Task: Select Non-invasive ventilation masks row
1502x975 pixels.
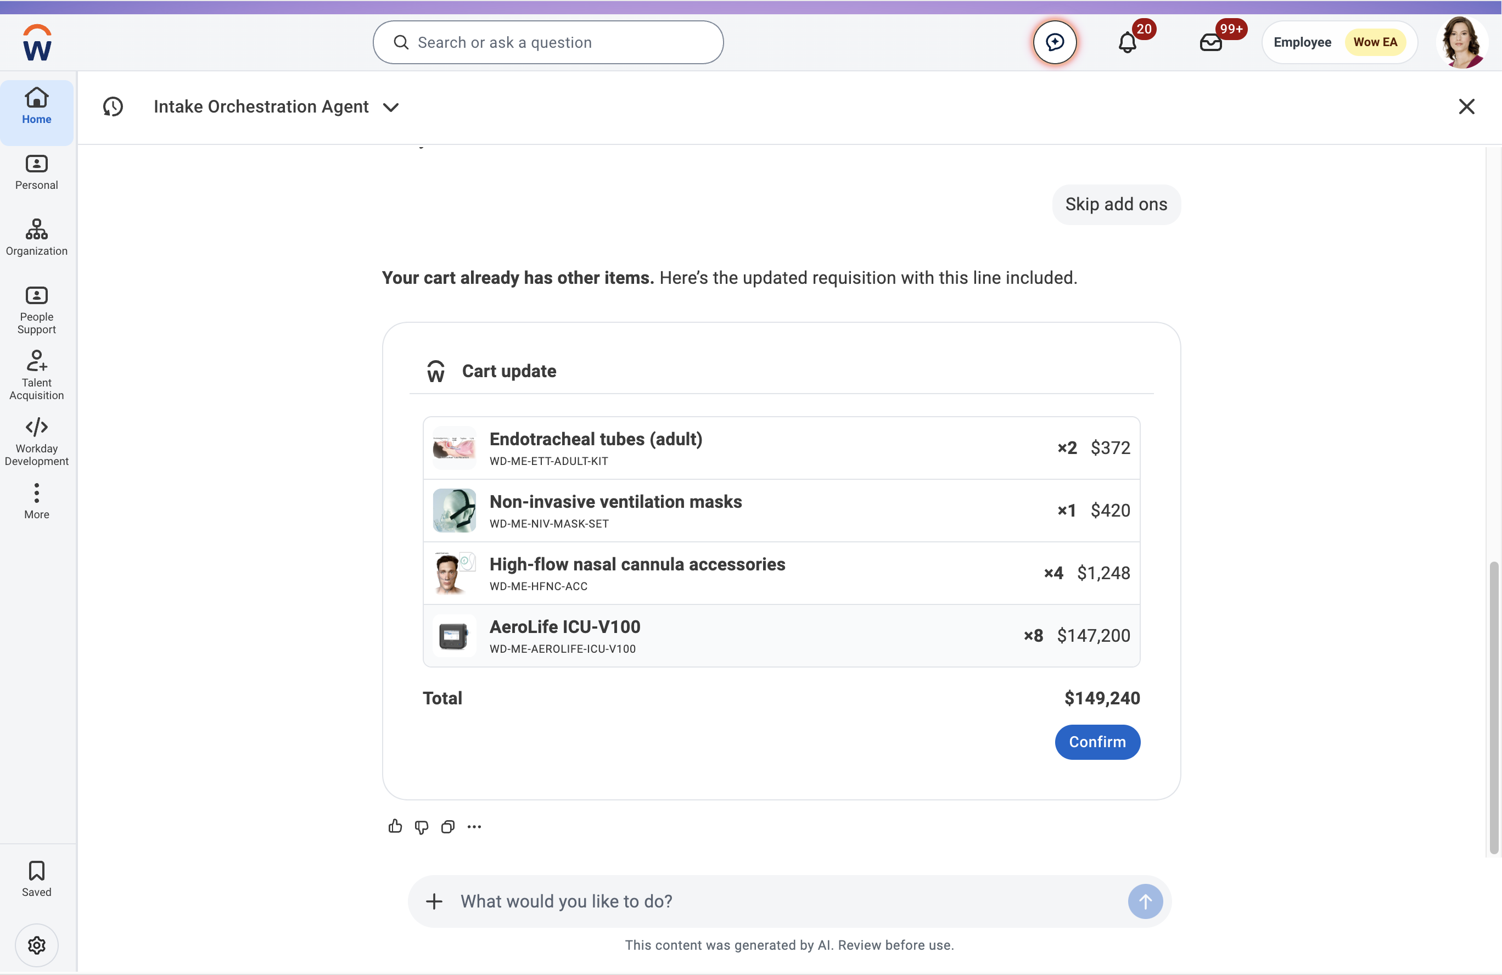Action: (781, 510)
